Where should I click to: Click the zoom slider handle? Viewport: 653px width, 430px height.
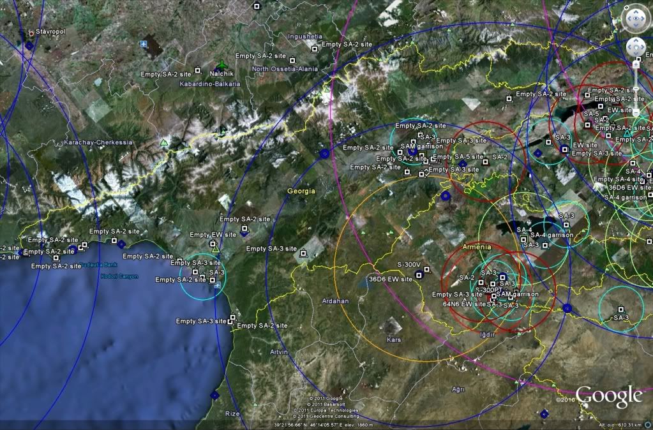click(x=636, y=87)
